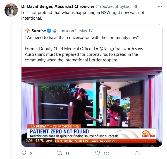Screen dimensions: 167x159
Task: Click the share upload icon
Action: 137,153
